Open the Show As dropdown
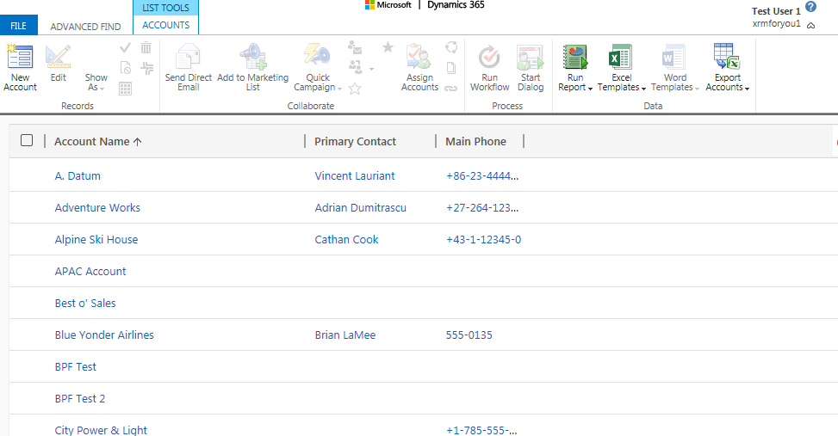Image resolution: width=838 pixels, height=436 pixels. [x=96, y=83]
